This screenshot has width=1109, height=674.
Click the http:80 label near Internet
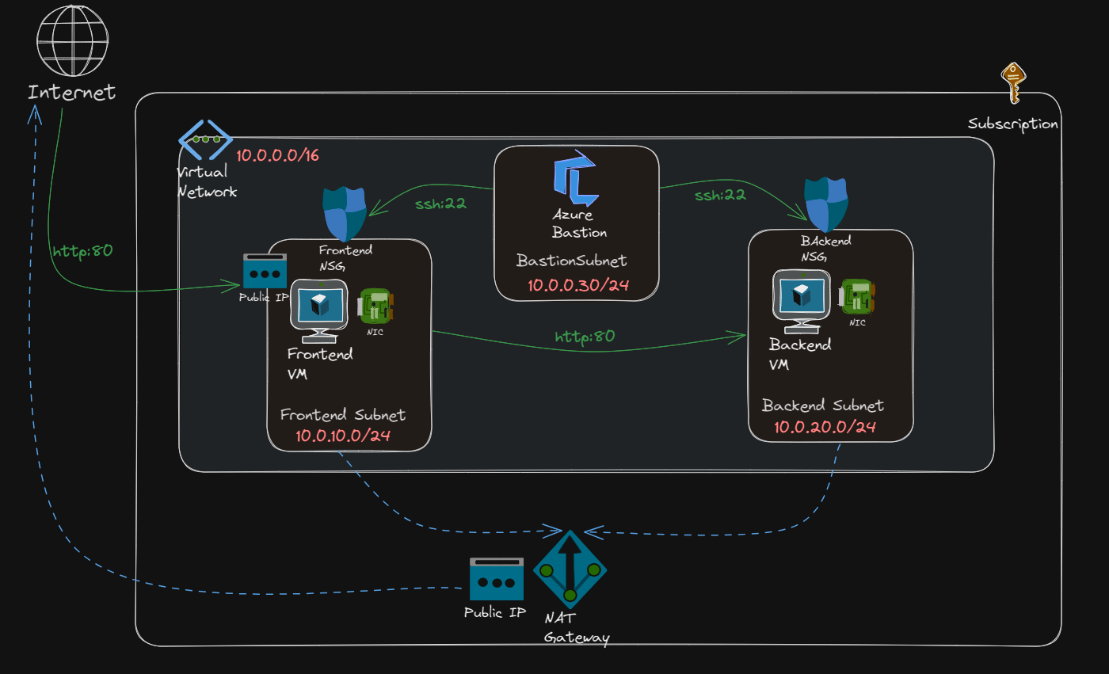[x=82, y=251]
